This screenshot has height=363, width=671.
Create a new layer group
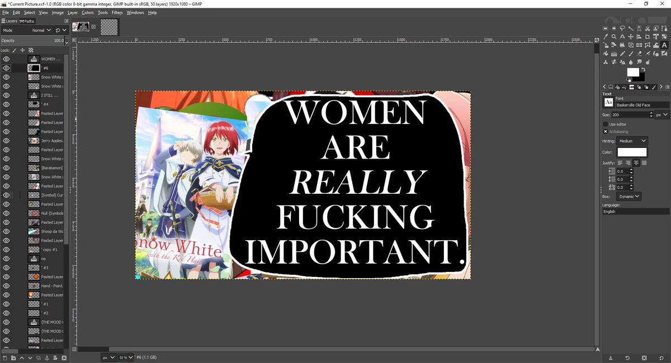pyautogui.click(x=13, y=358)
